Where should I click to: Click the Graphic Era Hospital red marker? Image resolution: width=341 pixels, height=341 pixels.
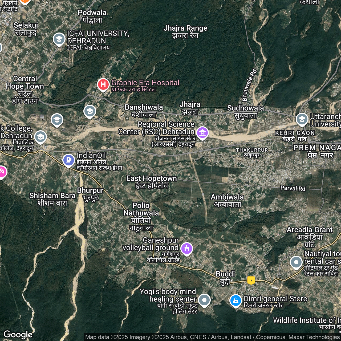tap(103, 85)
